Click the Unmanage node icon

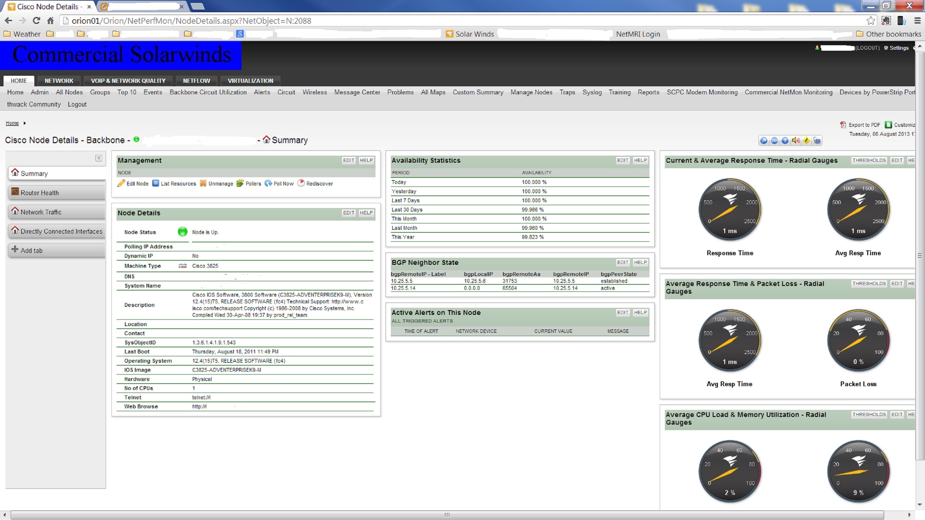click(x=203, y=183)
